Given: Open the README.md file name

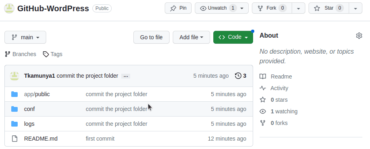Looking at the screenshot, I should pos(41,139).
